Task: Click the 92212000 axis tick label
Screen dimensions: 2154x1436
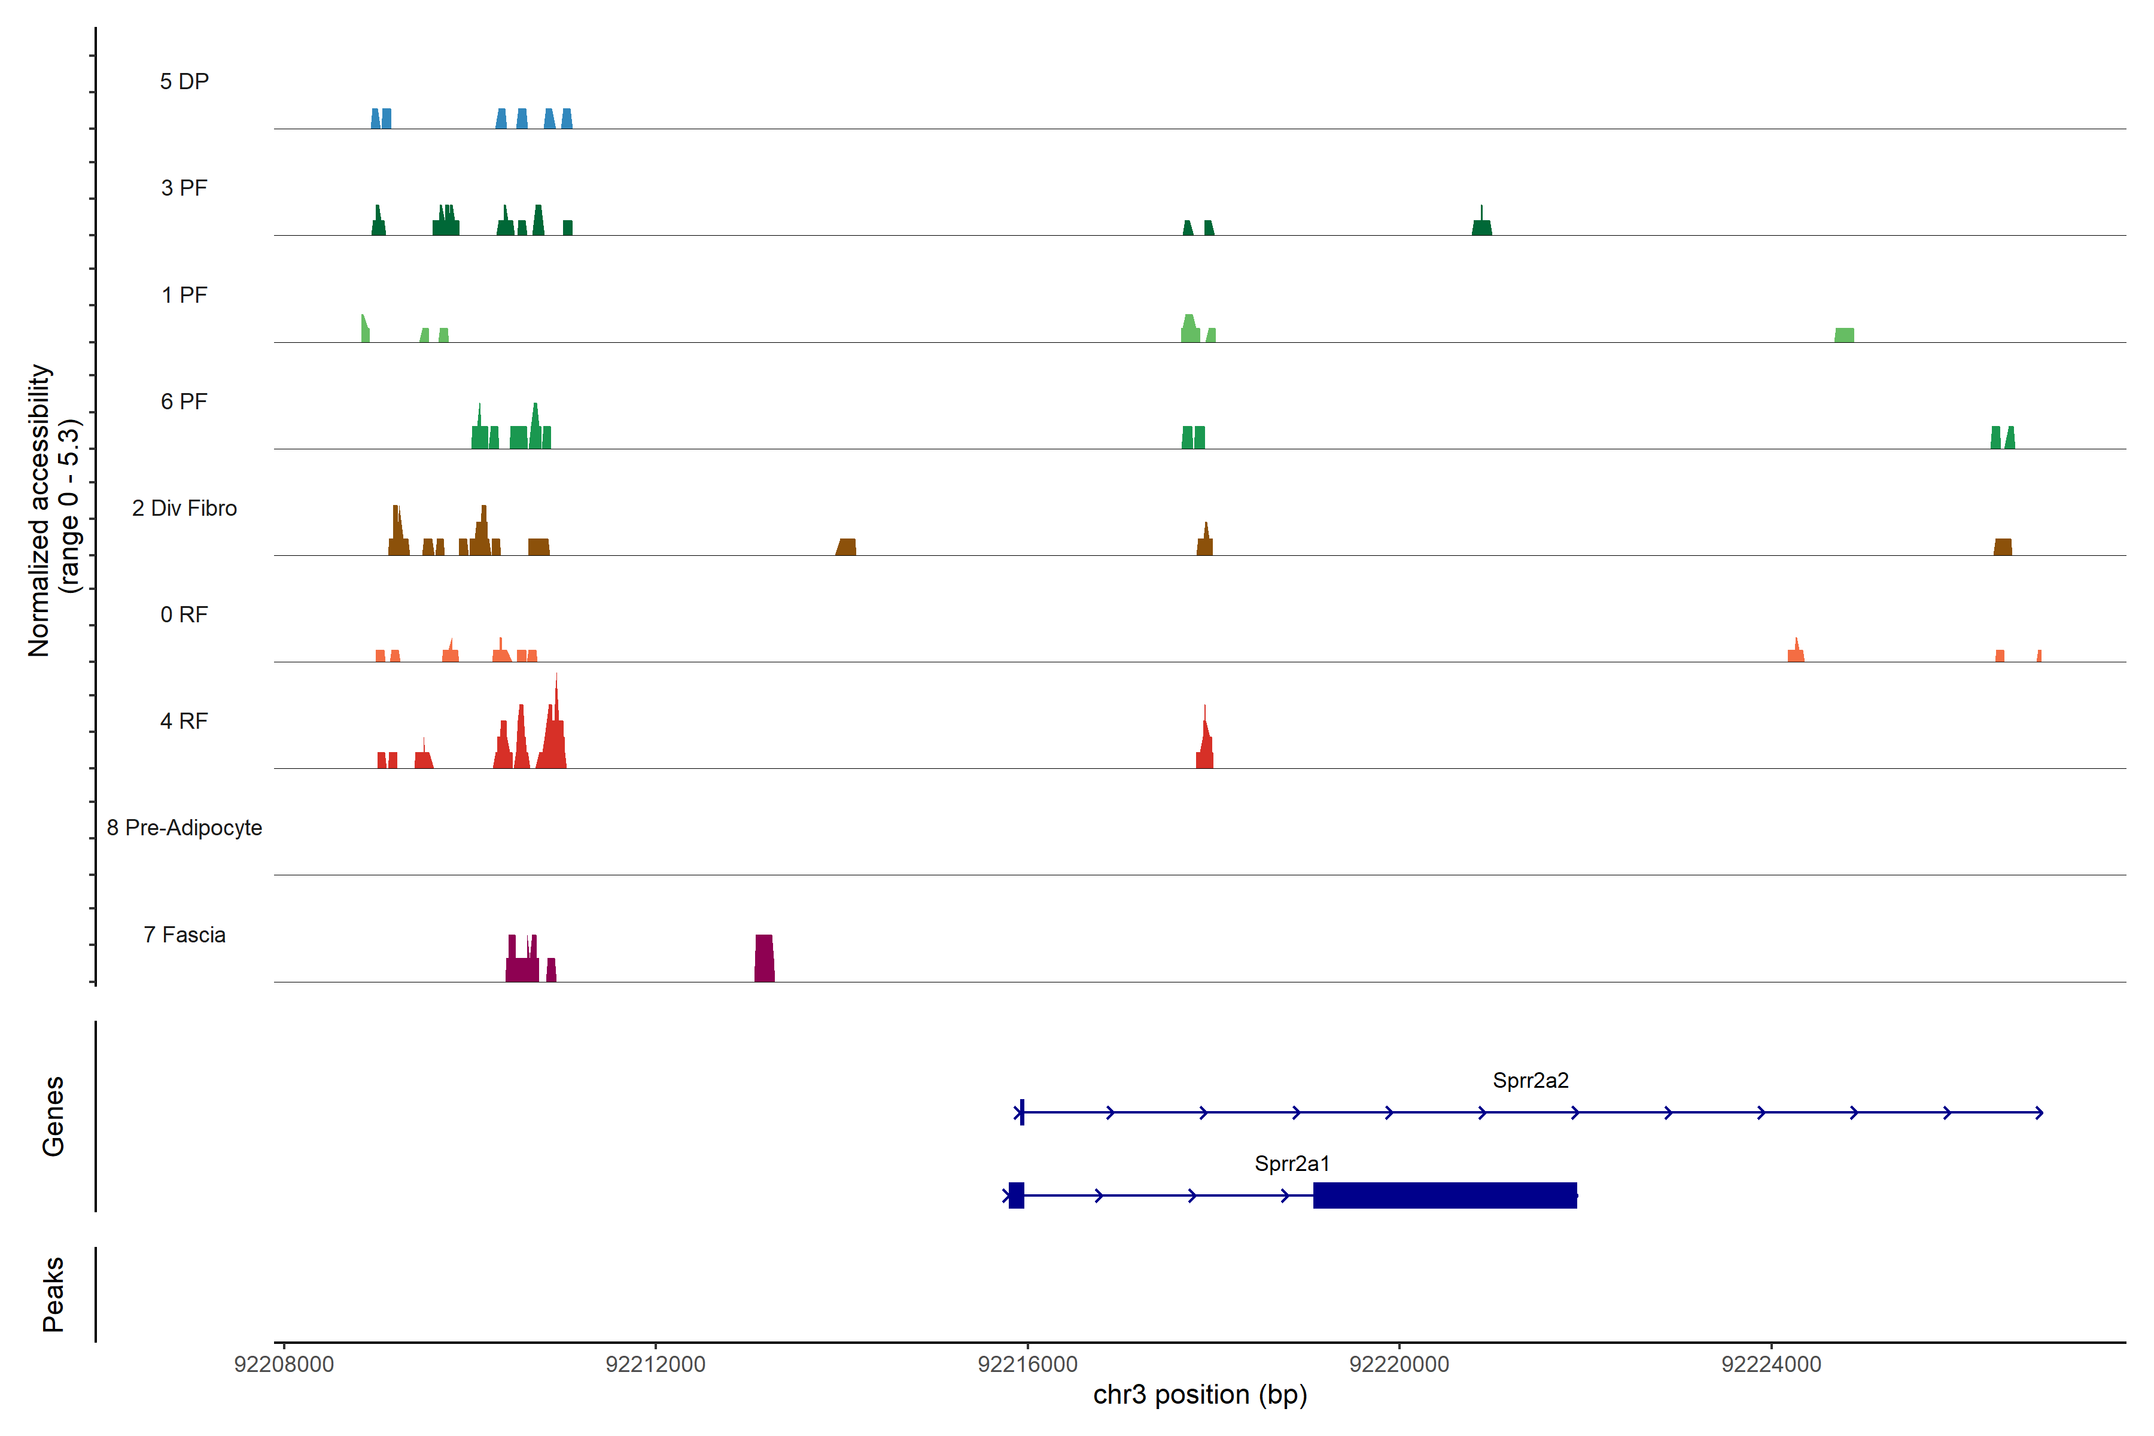Action: 656,1364
